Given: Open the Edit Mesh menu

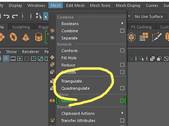Looking at the screenshot, I should [75, 6].
